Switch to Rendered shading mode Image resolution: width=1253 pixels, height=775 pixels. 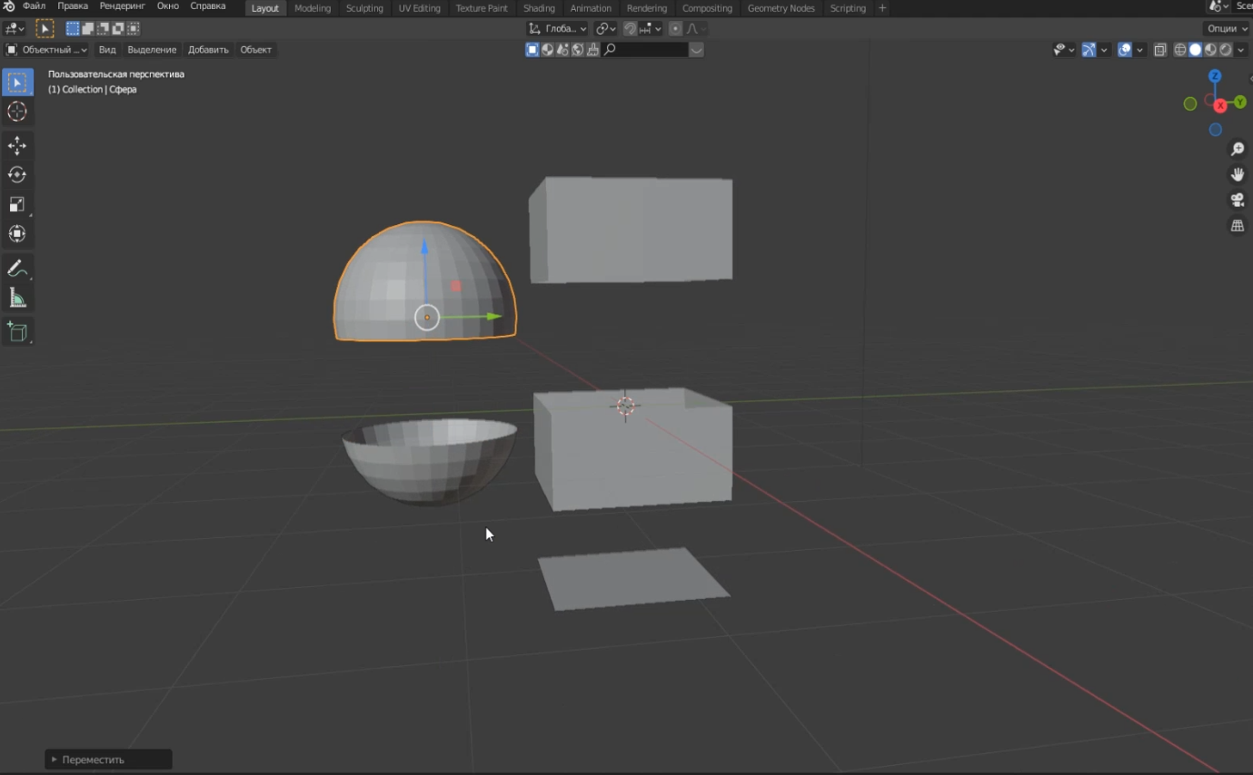[1225, 50]
